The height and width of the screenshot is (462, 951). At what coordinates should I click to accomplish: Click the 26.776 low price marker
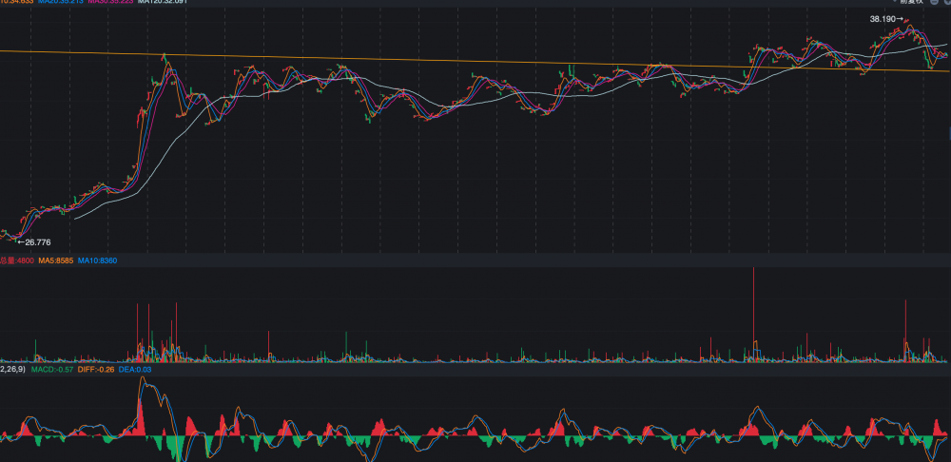pyautogui.click(x=32, y=242)
